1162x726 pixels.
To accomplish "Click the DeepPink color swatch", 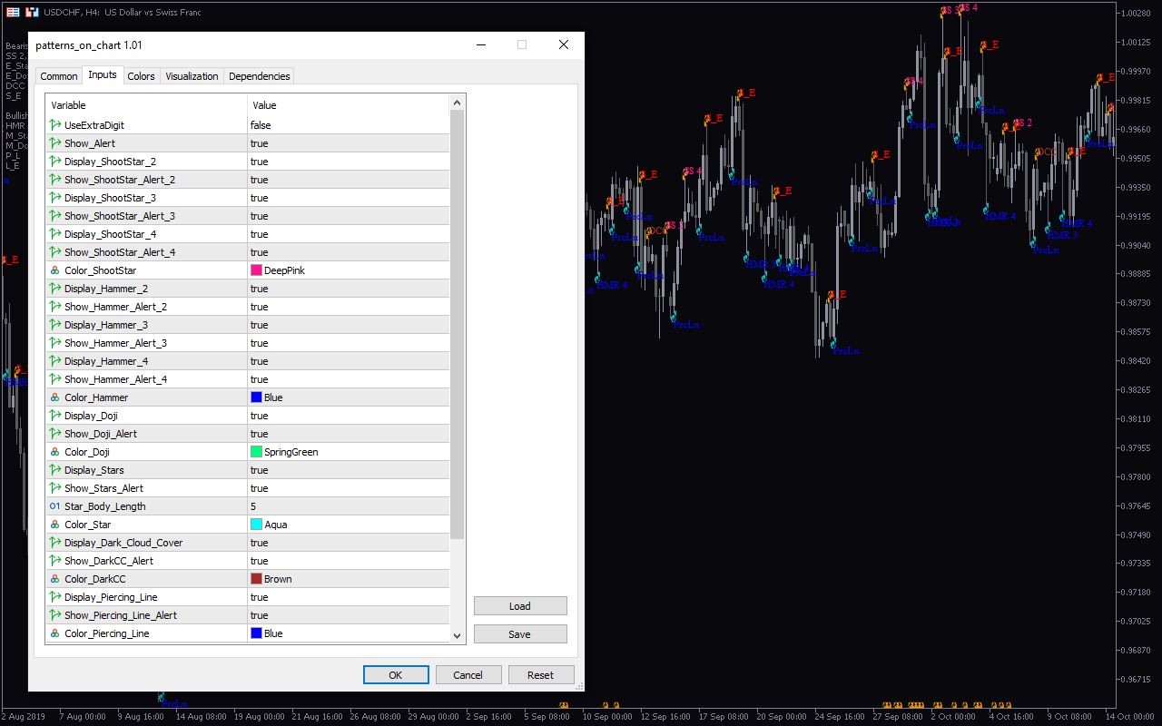I will tap(256, 270).
